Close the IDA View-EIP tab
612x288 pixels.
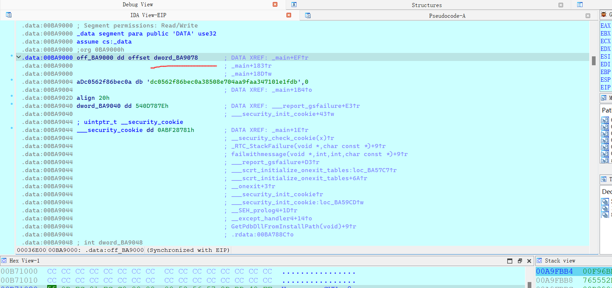(289, 15)
